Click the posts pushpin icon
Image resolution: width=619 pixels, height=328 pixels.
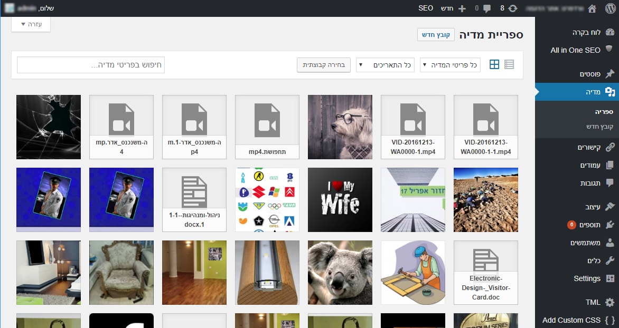click(x=610, y=73)
